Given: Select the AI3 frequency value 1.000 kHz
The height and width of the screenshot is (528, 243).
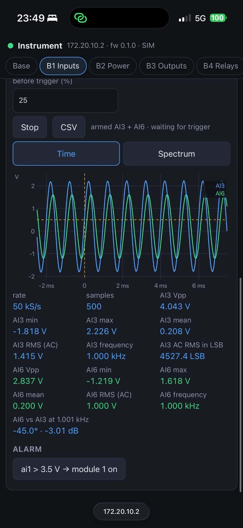Looking at the screenshot, I should [x=106, y=357].
